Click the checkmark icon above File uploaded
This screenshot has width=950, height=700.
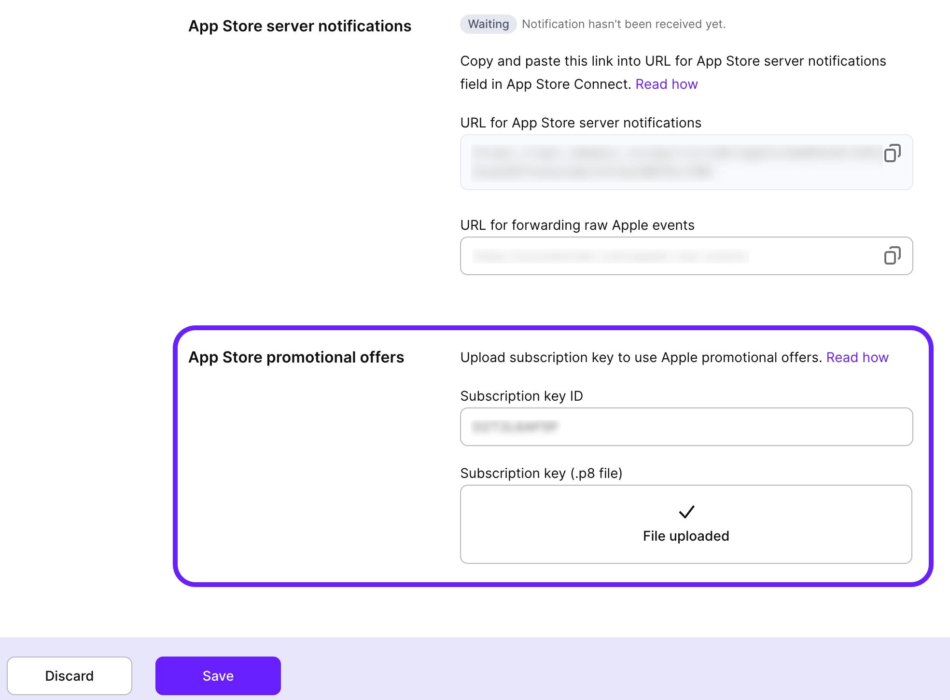click(x=686, y=512)
